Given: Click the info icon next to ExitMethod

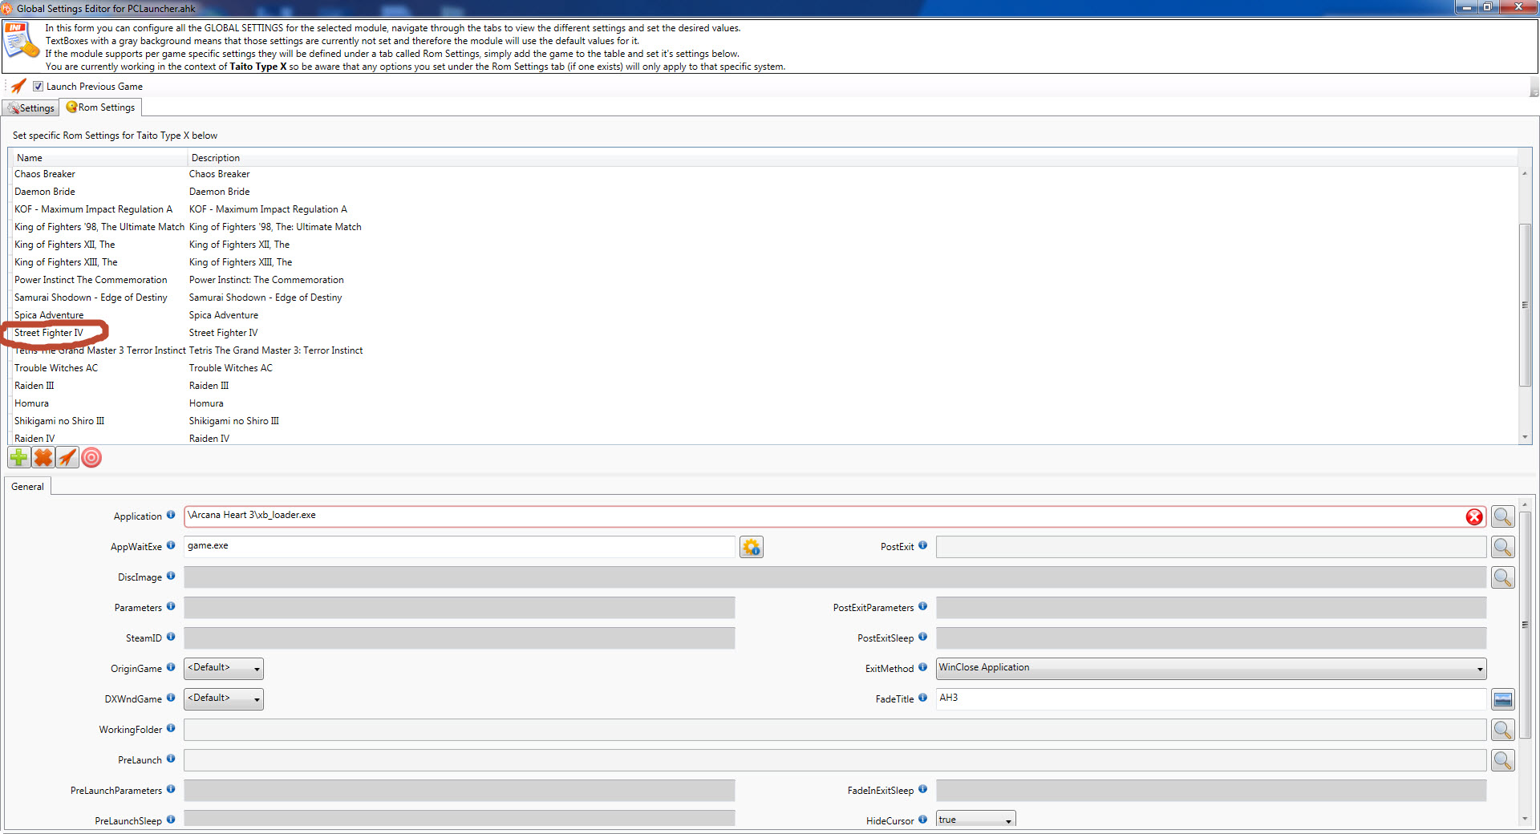Looking at the screenshot, I should coord(923,667).
